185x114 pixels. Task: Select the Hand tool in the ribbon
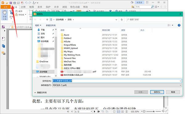coord(5,15)
